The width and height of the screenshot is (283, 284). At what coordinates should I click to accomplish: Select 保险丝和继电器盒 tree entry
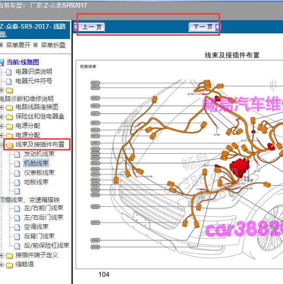click(40, 117)
